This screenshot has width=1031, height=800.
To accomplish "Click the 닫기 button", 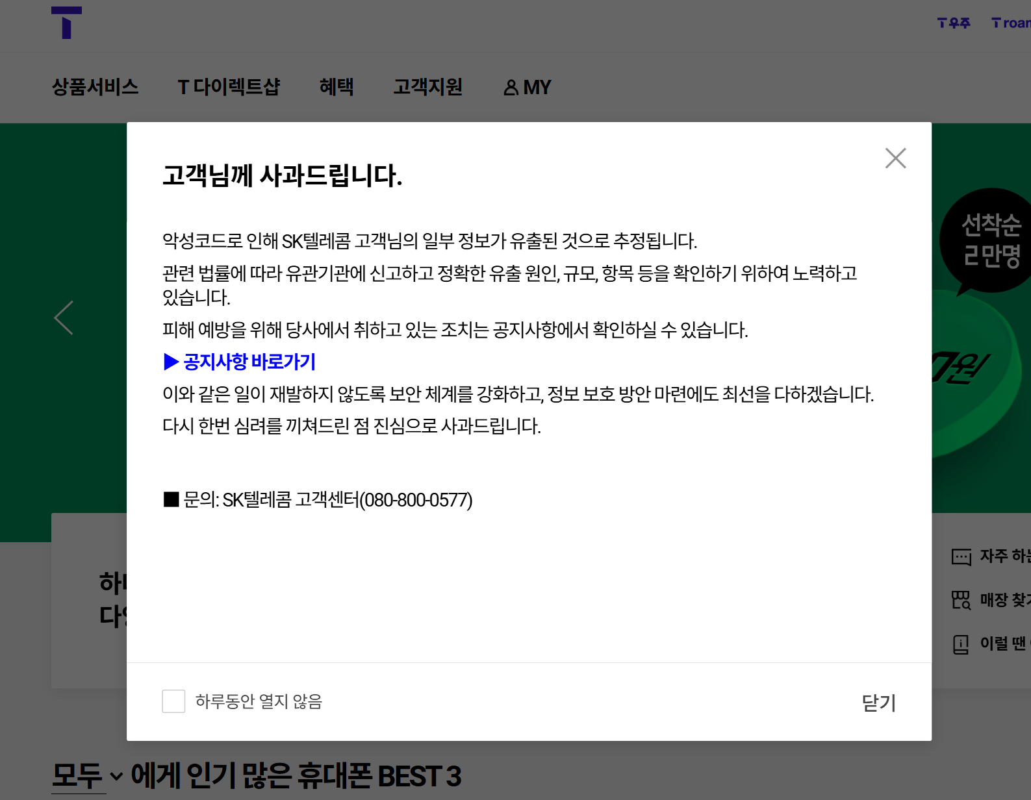I will click(x=878, y=703).
